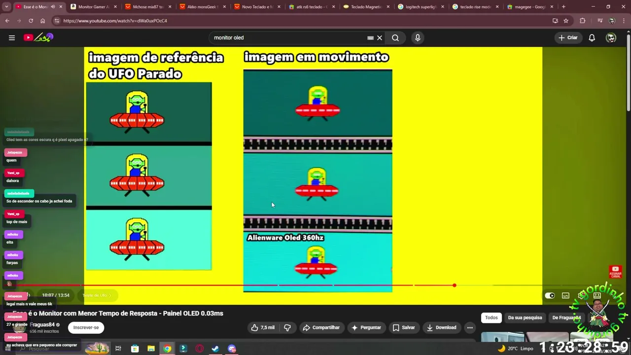This screenshot has height=355, width=631.
Task: Open 'Teste de Ufo' chapter chevron
Action: (x=109, y=295)
